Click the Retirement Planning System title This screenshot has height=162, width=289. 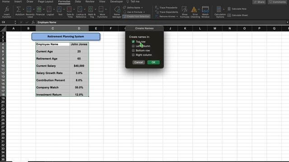click(66, 36)
